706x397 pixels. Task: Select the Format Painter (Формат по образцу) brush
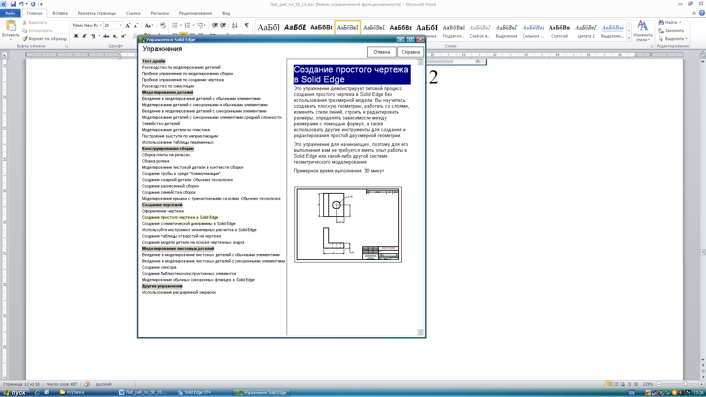pos(25,39)
